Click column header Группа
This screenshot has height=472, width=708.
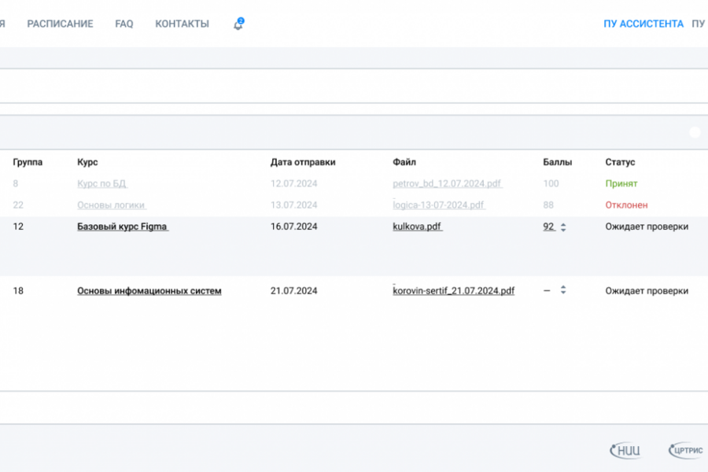pos(28,162)
